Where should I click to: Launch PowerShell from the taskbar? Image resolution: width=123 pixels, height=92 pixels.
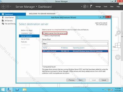[17, 90]
